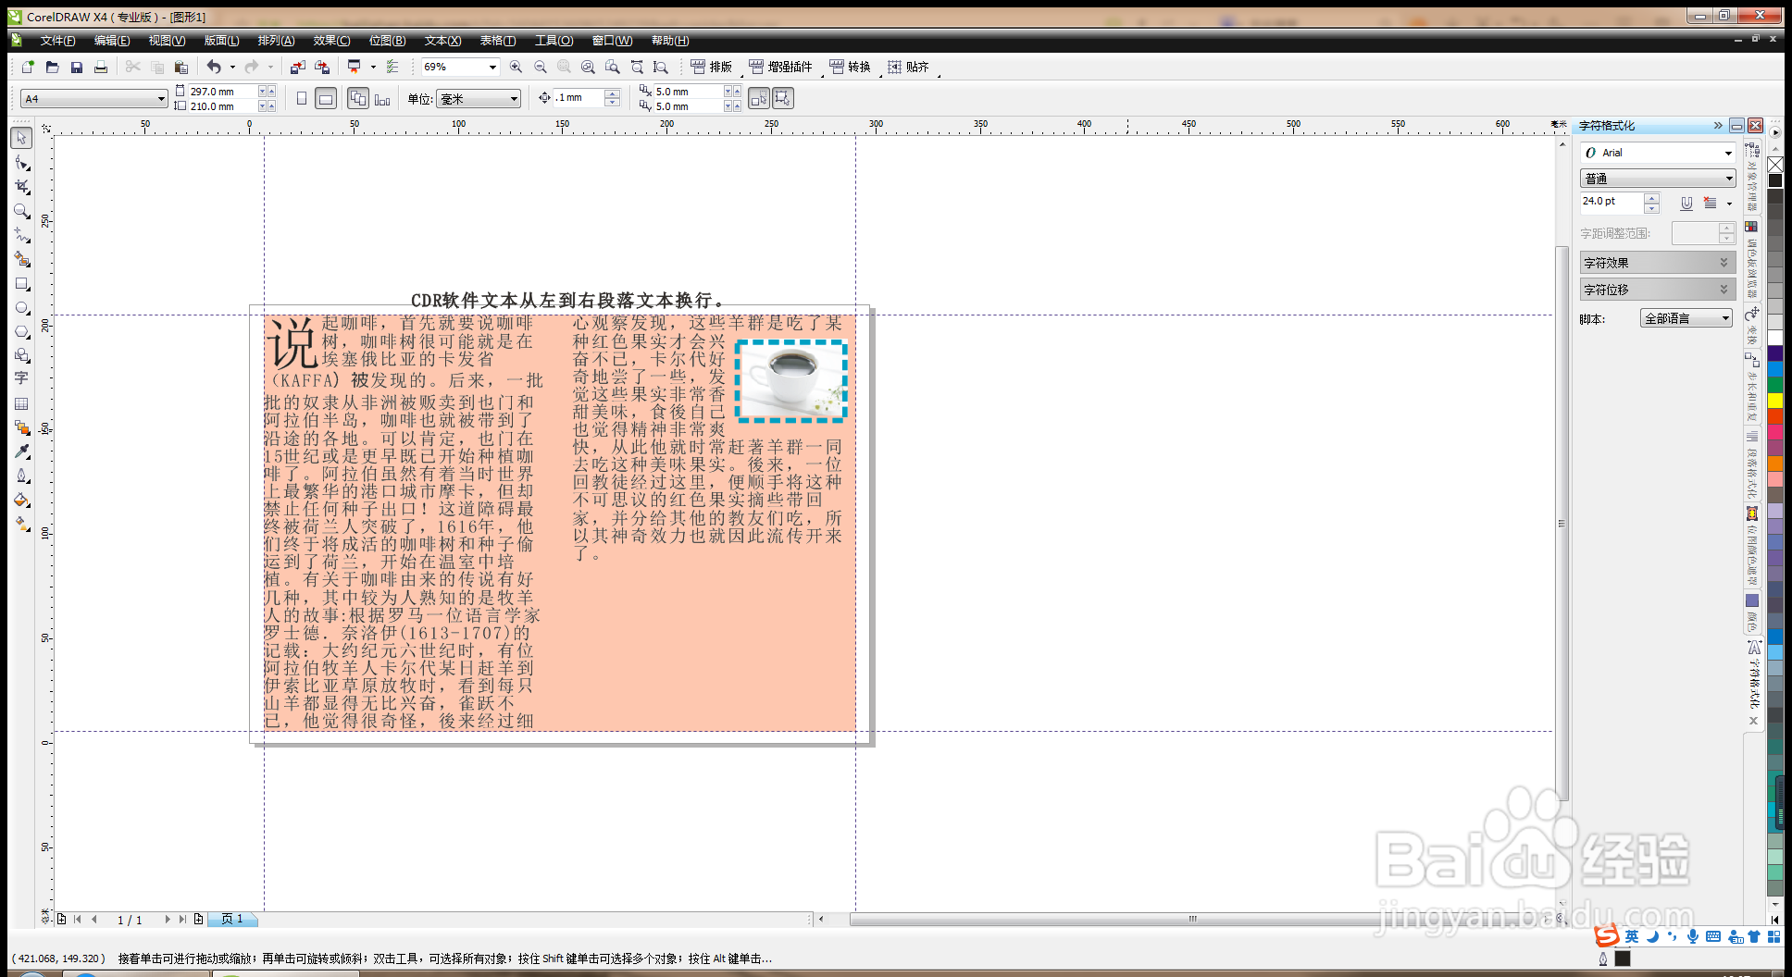This screenshot has width=1792, height=977.
Task: Select the Polygon tool
Action: tap(21, 331)
